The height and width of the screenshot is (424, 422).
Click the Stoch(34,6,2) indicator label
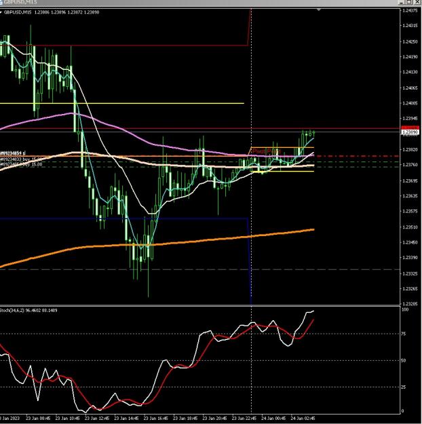pos(28,311)
